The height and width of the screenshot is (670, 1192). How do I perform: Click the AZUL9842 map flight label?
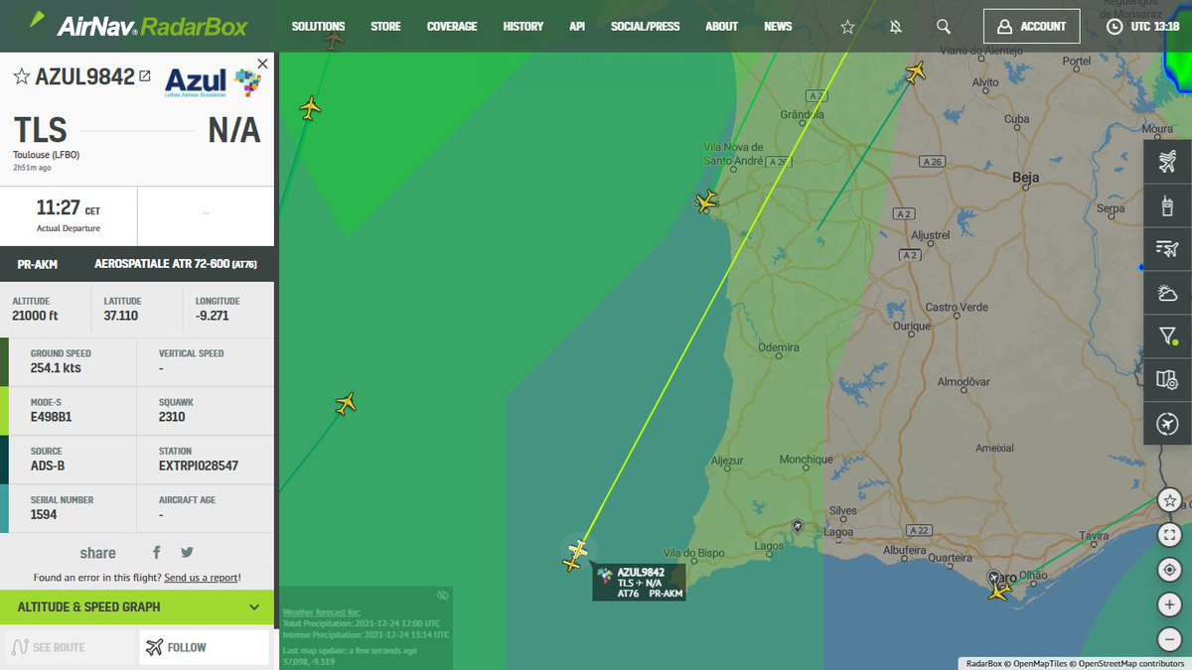coord(639,583)
